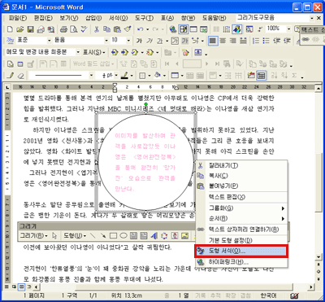The width and height of the screenshot is (325, 302).
Task: Toggle underline formatting
Action: [x=160, y=41]
